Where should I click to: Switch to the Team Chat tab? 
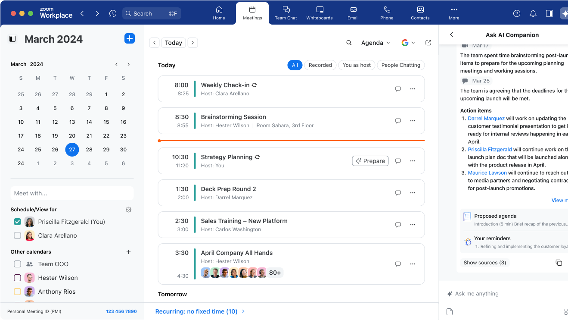[286, 13]
